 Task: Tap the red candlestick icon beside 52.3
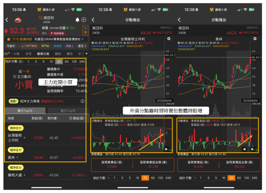coord(6,31)
